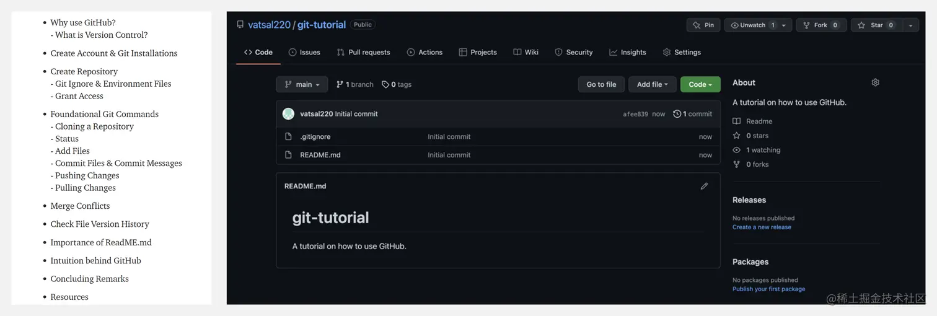937x316 pixels.
Task: Open the Issues tab
Action: (304, 52)
